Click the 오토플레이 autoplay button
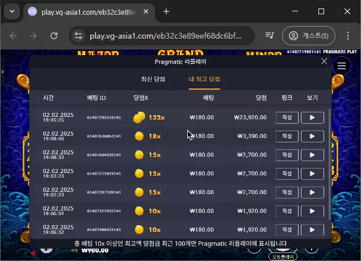 pos(283,256)
